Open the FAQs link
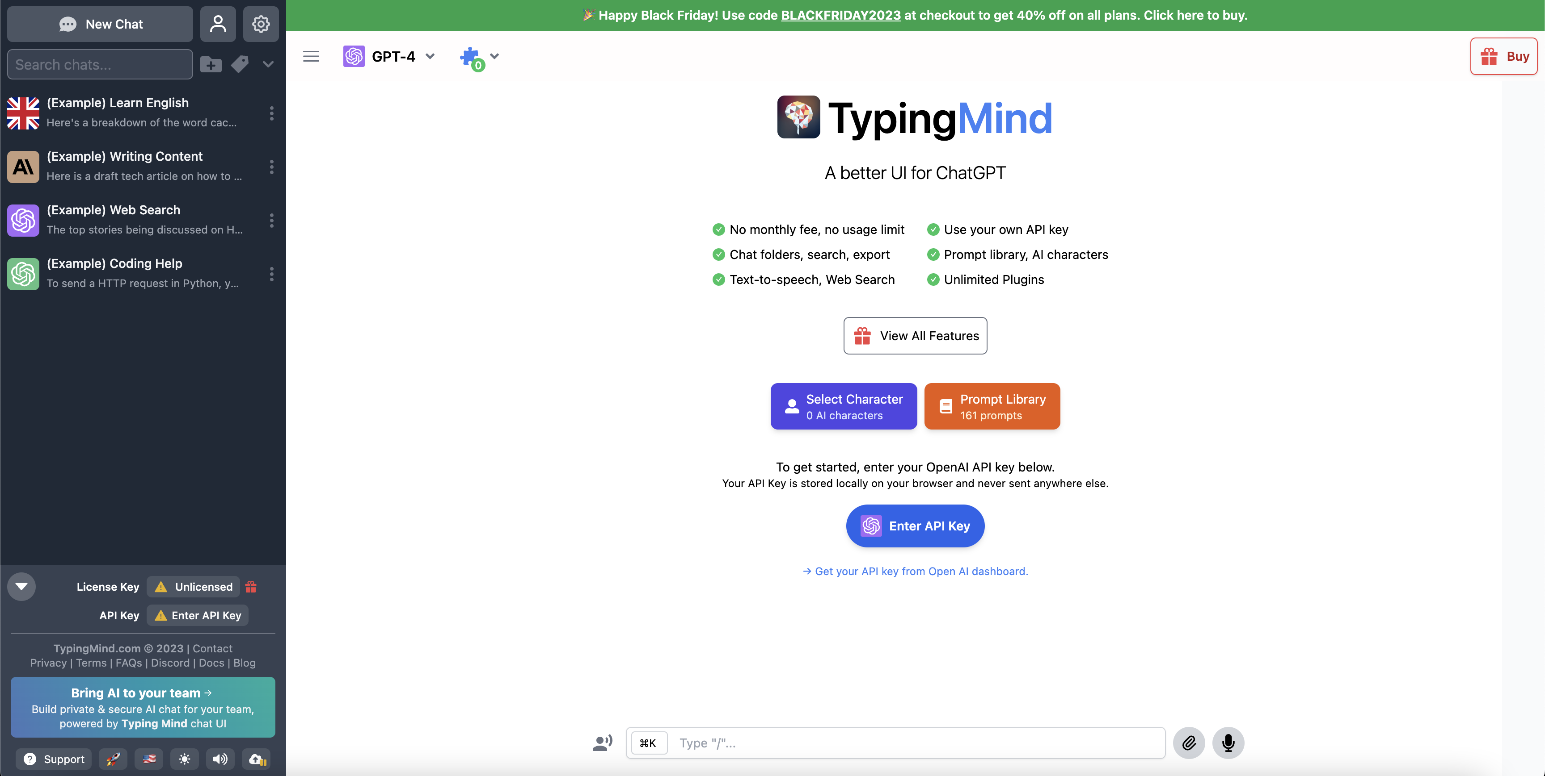Image resolution: width=1545 pixels, height=776 pixels. (x=129, y=663)
